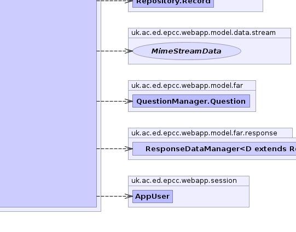Click the MimeStreamData ellipse node

(x=187, y=51)
